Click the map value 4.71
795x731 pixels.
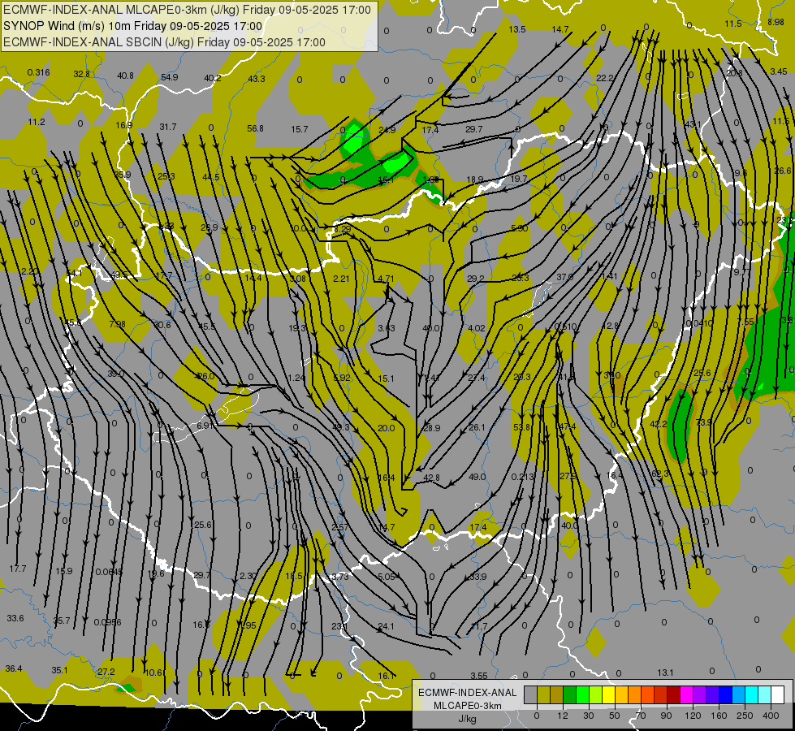click(386, 279)
